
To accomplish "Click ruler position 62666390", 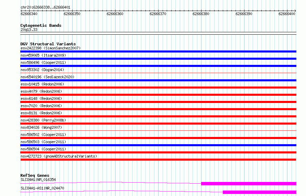I will point(244,14).
